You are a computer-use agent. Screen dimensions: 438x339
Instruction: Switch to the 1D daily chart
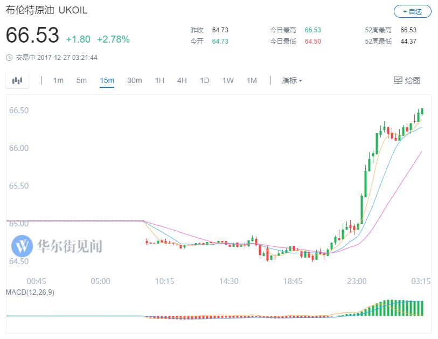[x=204, y=80]
